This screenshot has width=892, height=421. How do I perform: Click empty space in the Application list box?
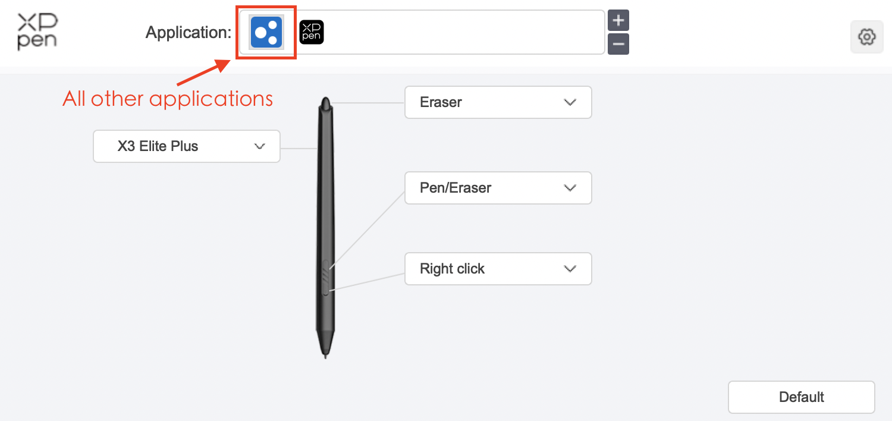point(464,32)
